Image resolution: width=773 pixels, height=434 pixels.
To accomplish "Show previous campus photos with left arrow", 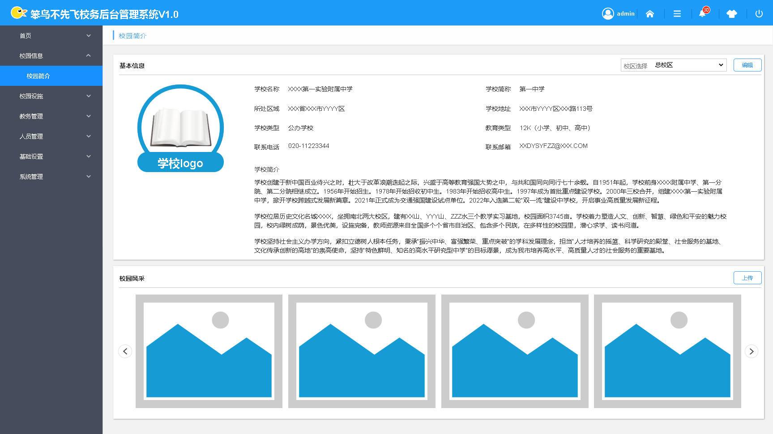I will [125, 351].
